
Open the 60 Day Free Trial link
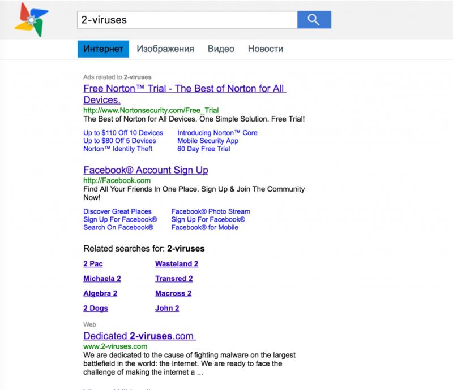(x=204, y=149)
